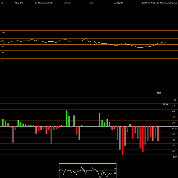
Task: Click the 'SI & MR' header text
Action: coord(19,3)
